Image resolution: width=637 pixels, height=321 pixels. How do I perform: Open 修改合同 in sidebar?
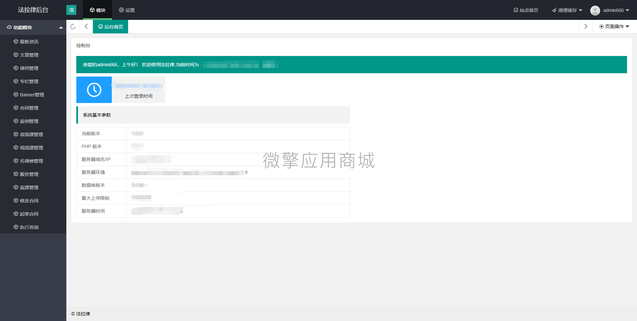[33, 201]
